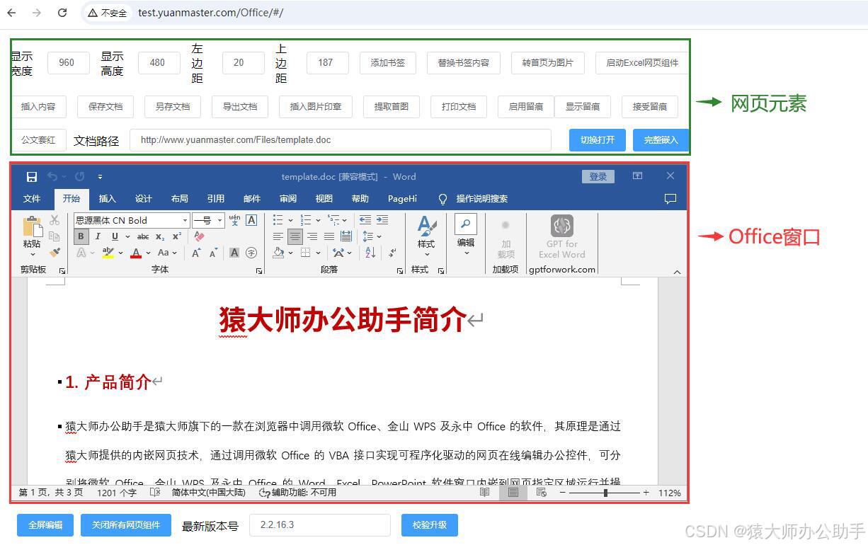Open the Editing search dropdown
Screen dimensions: 868x545
(465, 235)
